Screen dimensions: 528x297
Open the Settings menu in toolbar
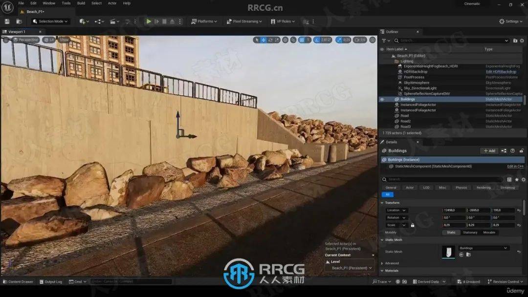pyautogui.click(x=511, y=21)
